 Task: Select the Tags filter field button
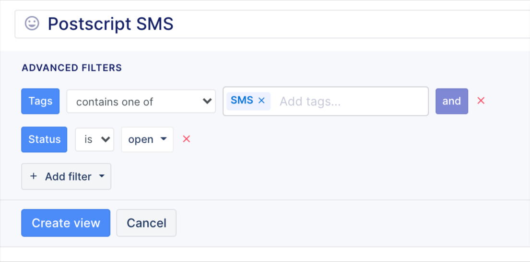pos(40,101)
